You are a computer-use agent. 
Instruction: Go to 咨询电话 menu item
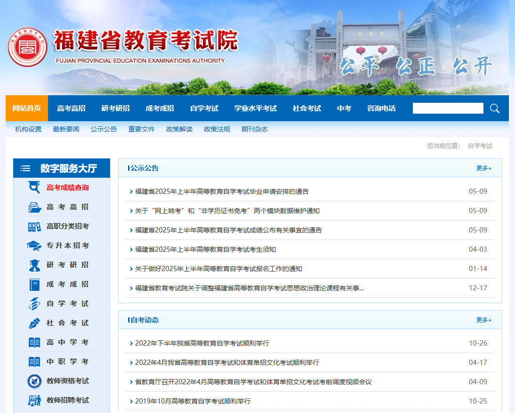(381, 108)
